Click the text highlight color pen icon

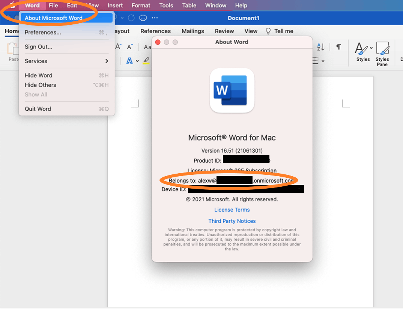pos(146,61)
